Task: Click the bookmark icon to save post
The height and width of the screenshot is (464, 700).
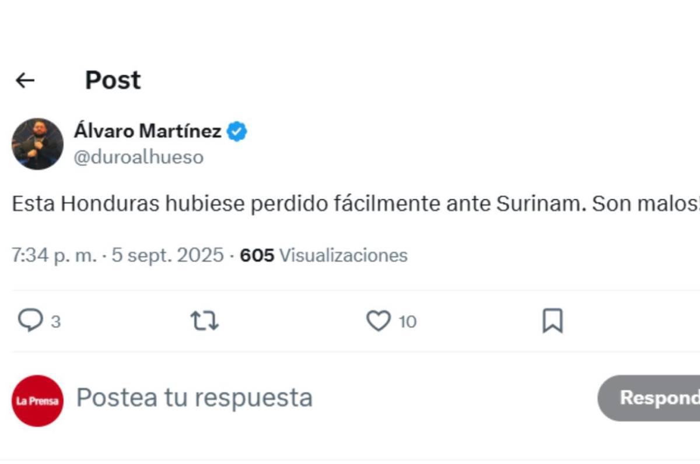Action: (553, 319)
